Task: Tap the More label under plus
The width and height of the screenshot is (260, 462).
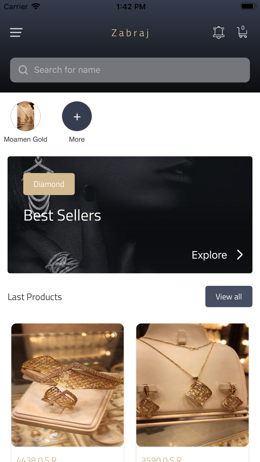Action: click(x=77, y=139)
